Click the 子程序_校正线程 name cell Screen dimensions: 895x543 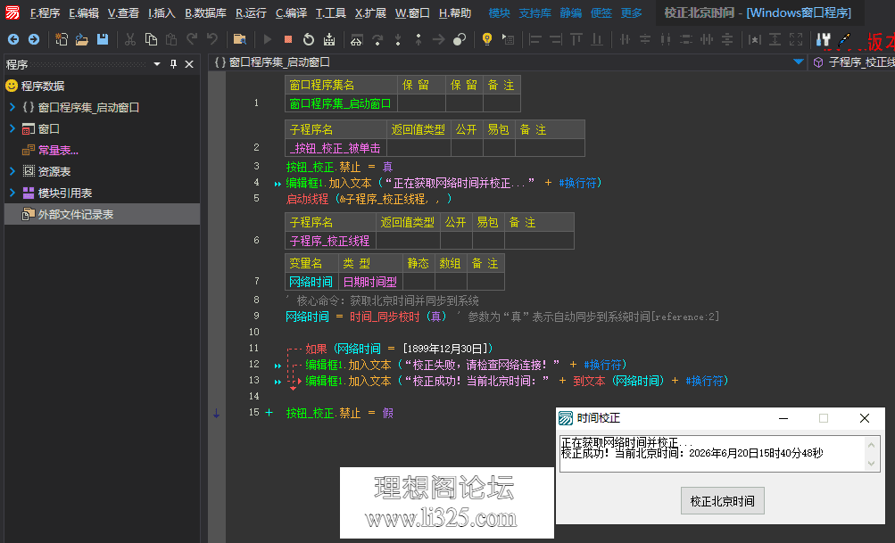tap(330, 241)
